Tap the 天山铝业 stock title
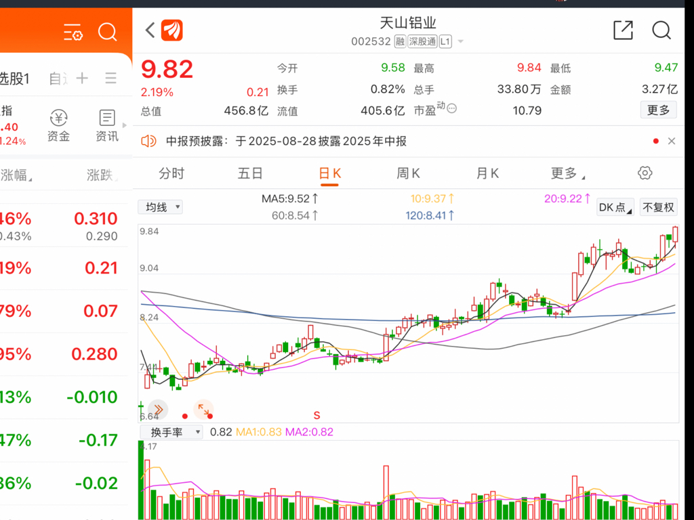Viewport: 694px width, 520px height. point(408,23)
